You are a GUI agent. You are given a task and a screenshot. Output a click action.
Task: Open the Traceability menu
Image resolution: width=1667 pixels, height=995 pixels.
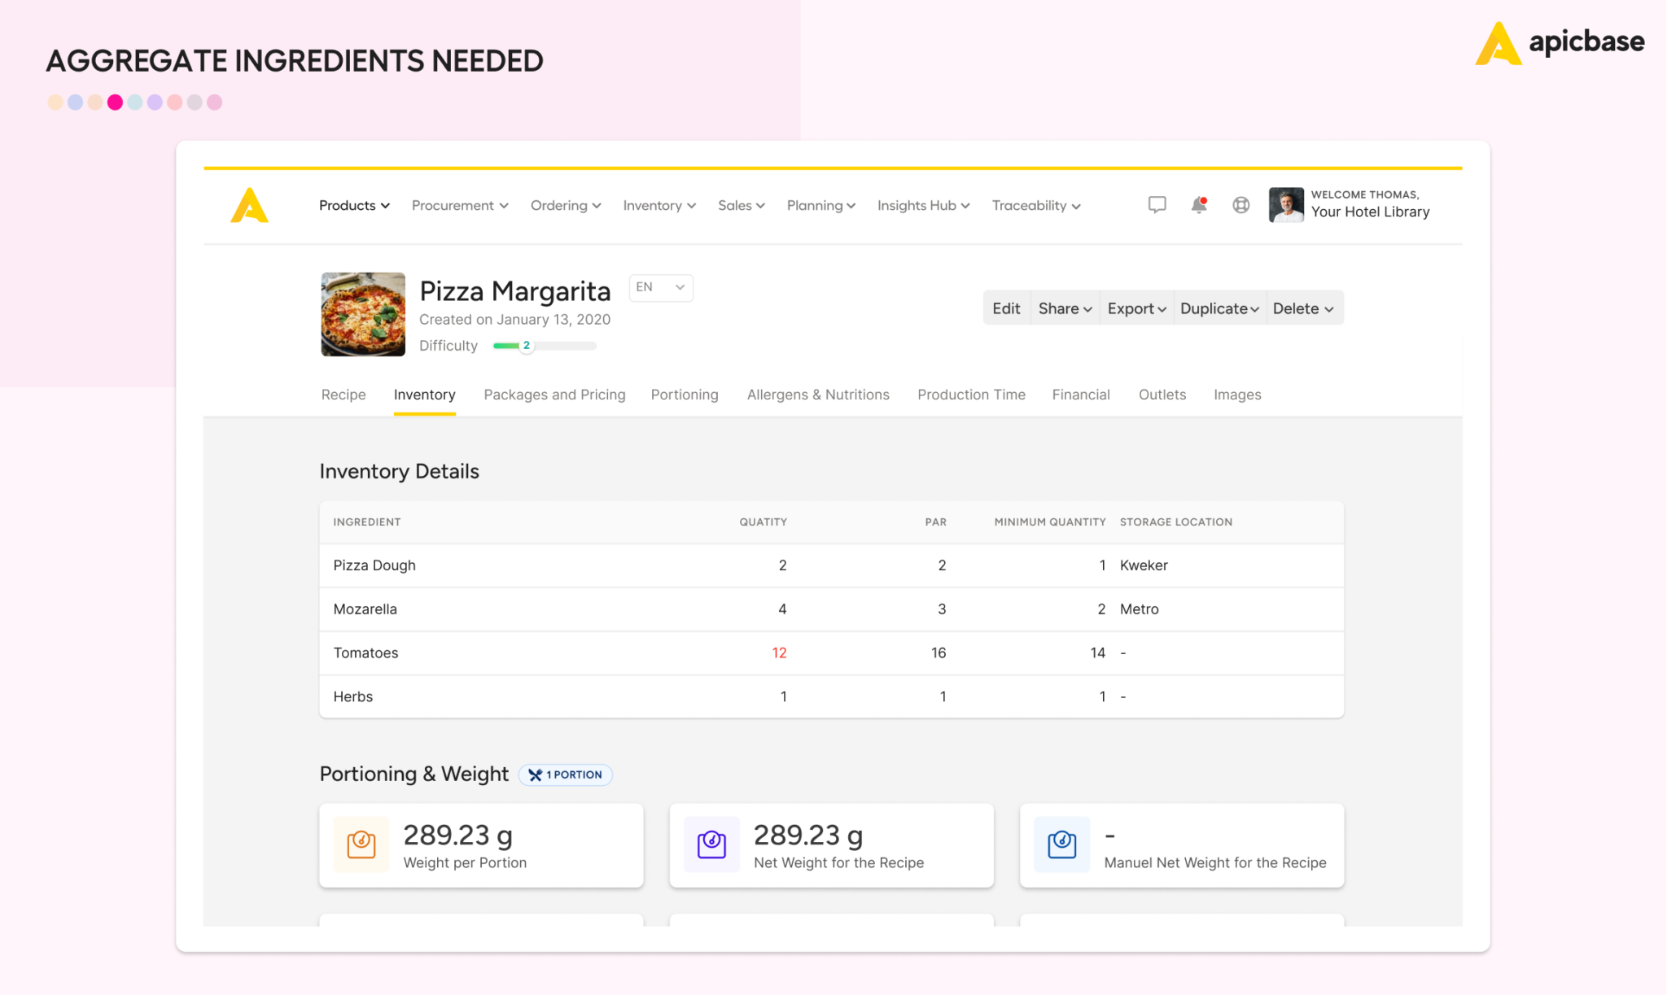[x=1035, y=205]
